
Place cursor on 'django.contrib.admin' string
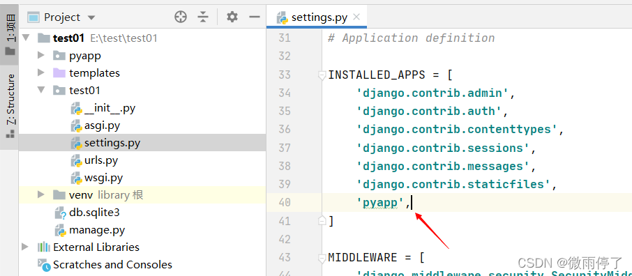[433, 93]
